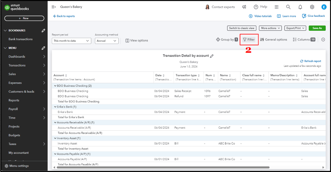
Task: Open the notifications bell
Action: click(x=300, y=7)
